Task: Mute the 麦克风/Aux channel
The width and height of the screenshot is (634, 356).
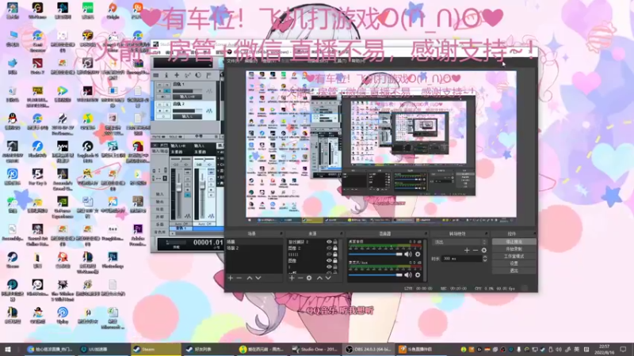Action: tap(408, 275)
